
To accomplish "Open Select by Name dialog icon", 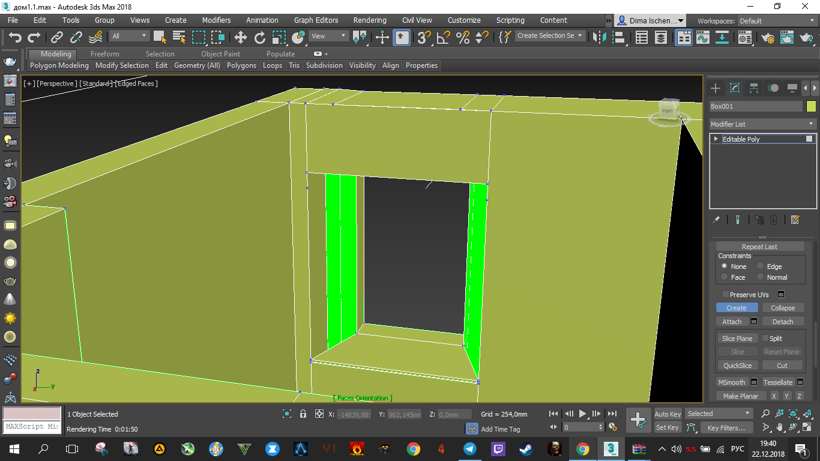I will tap(179, 37).
